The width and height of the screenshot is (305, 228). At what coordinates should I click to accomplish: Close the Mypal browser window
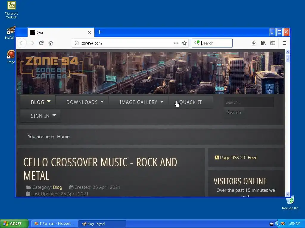pos(286,32)
